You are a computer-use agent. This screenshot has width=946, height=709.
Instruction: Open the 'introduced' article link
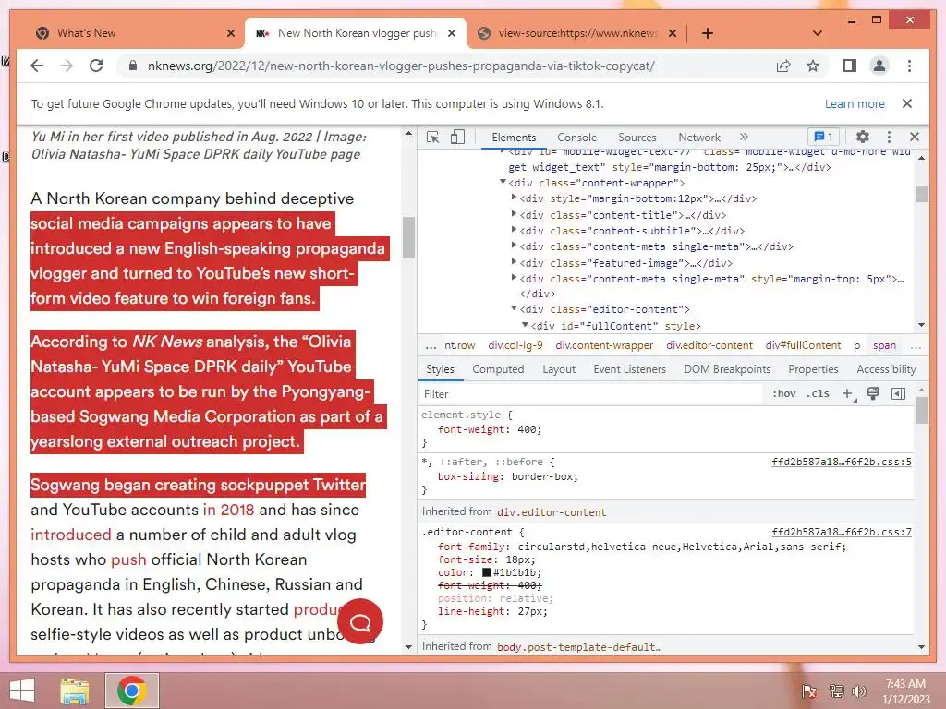tap(71, 535)
